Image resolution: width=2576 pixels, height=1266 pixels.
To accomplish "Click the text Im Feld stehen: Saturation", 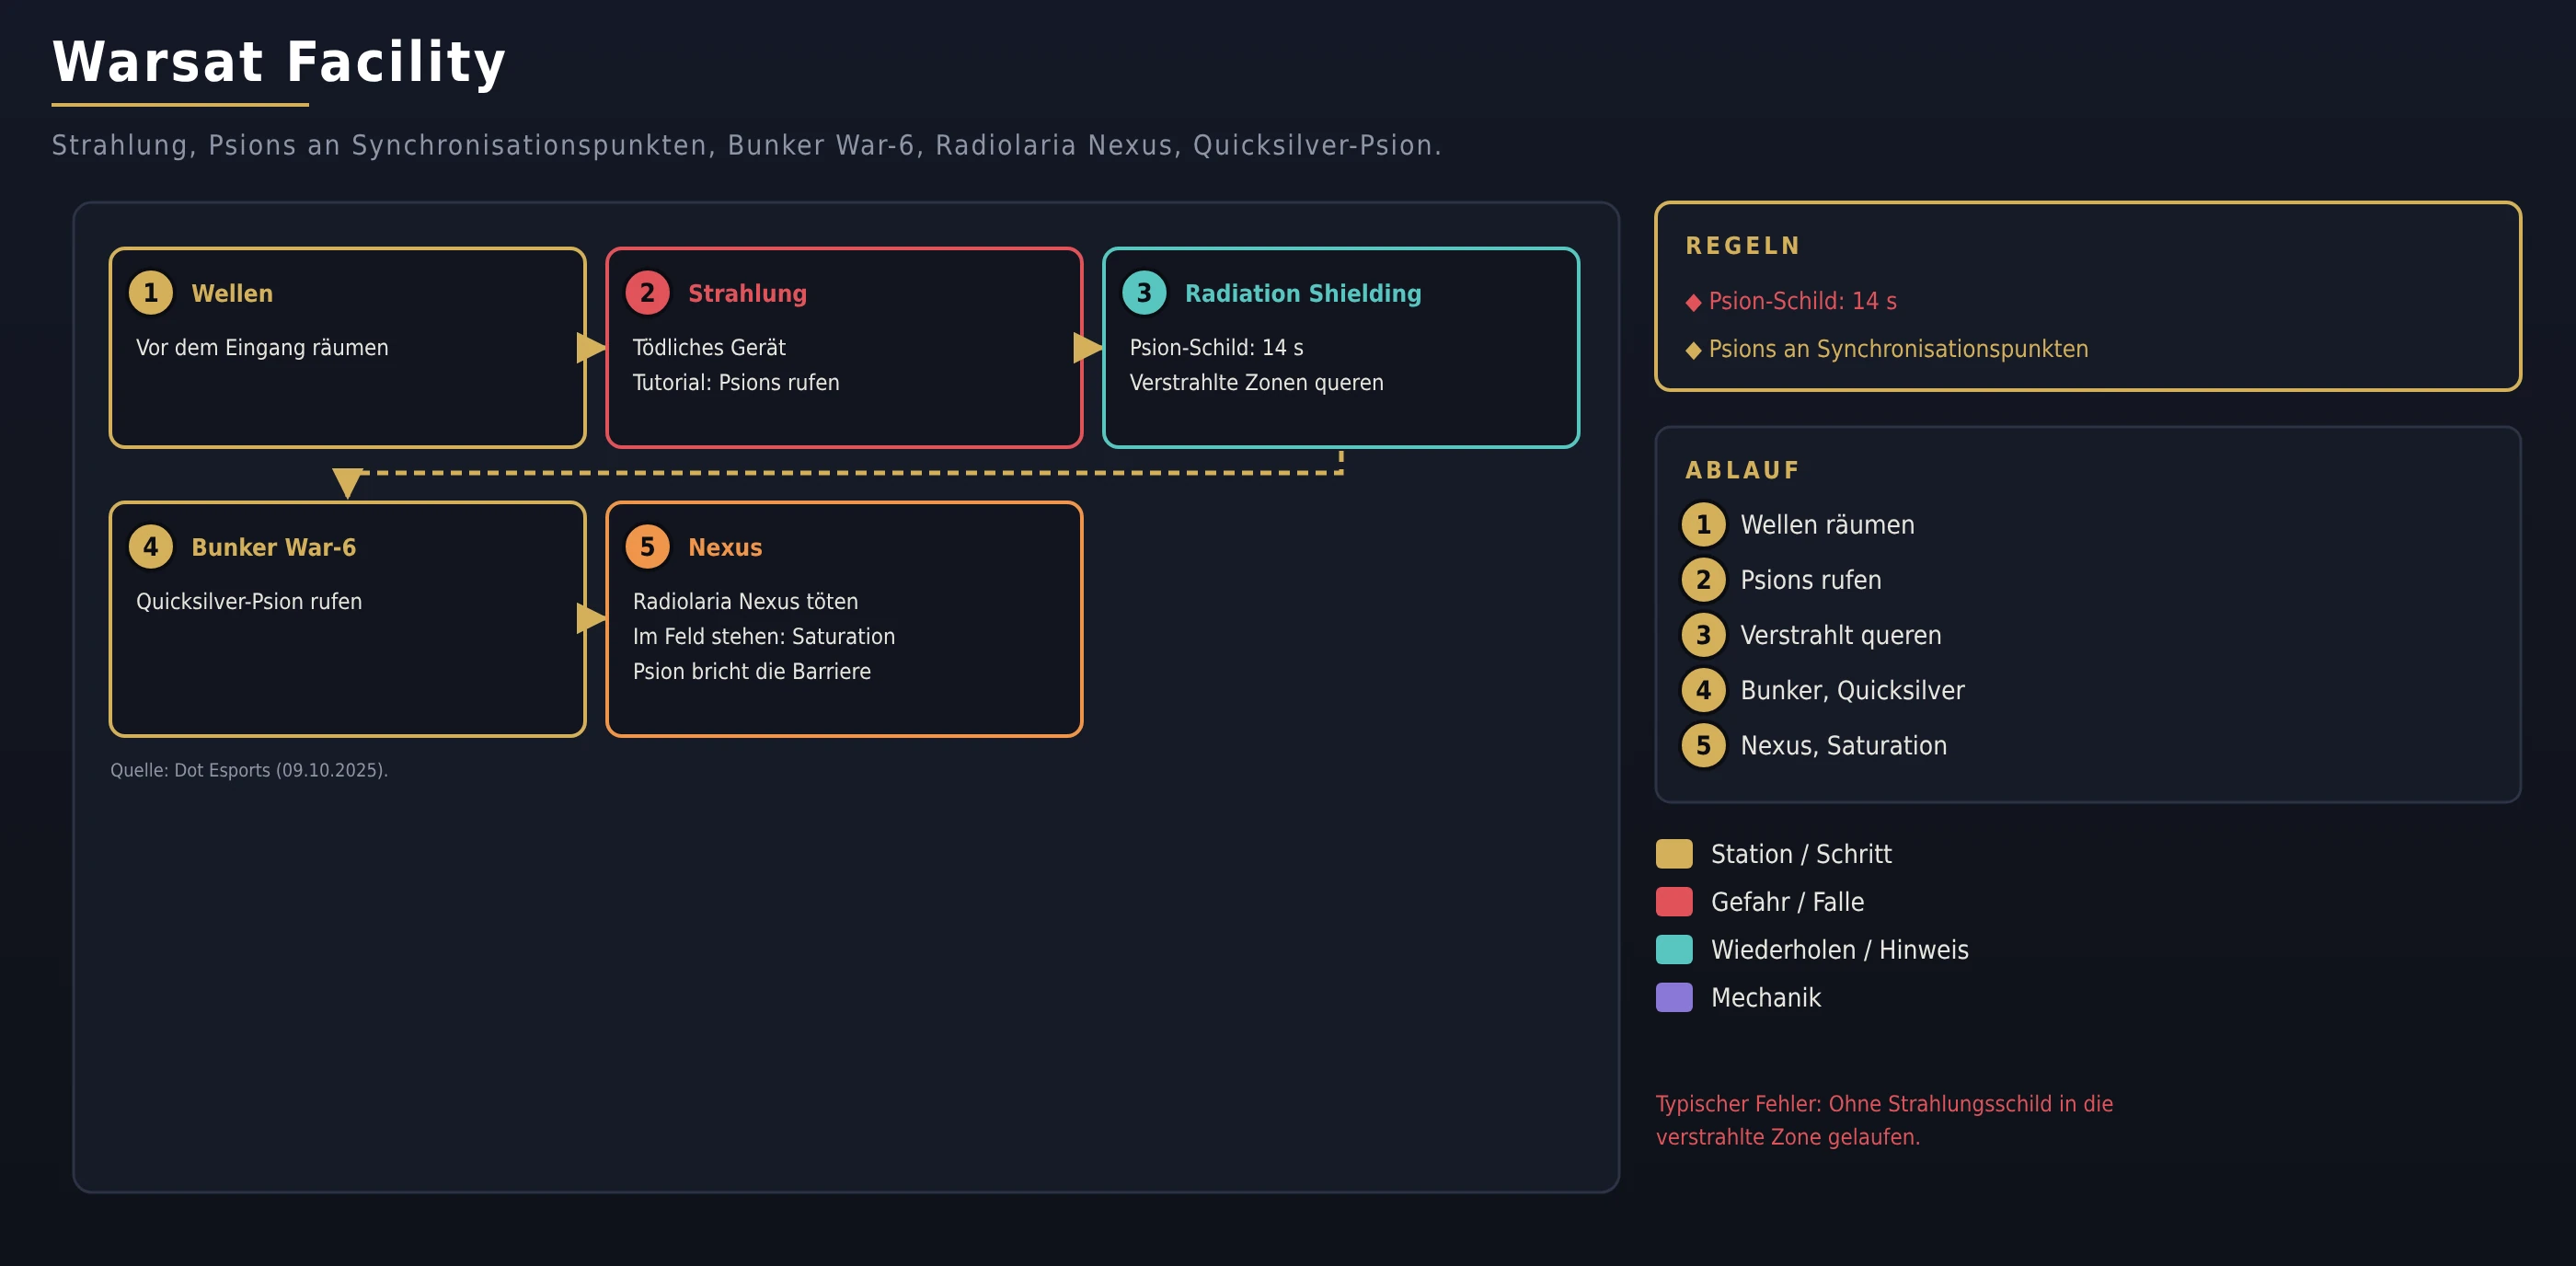I will pyautogui.click(x=764, y=637).
